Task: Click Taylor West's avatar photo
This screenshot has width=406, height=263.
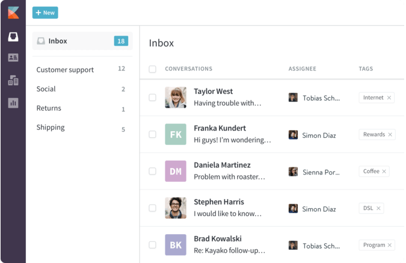Action: coord(176,97)
